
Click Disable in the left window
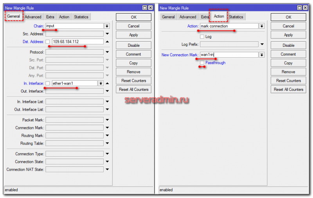pos(133,45)
